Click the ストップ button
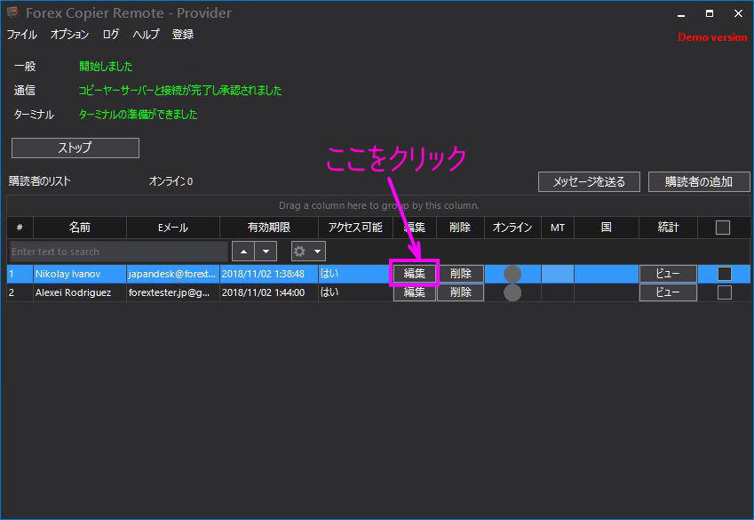 click(75, 148)
